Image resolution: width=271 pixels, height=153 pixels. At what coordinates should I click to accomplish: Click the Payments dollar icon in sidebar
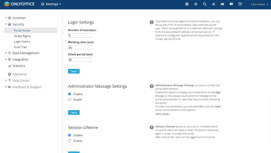click(x=10, y=74)
